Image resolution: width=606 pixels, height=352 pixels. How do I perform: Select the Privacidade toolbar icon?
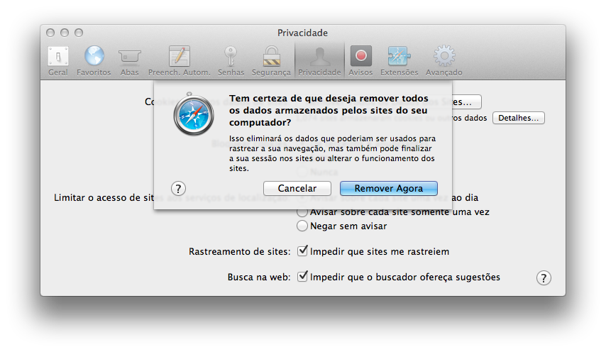tap(319, 60)
